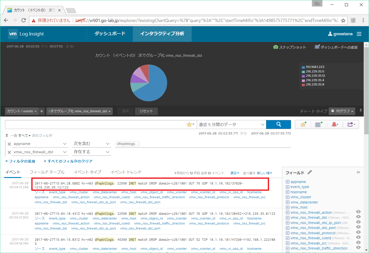
Task: Open the 円グラフ chart type dropdown
Action: tap(342, 111)
